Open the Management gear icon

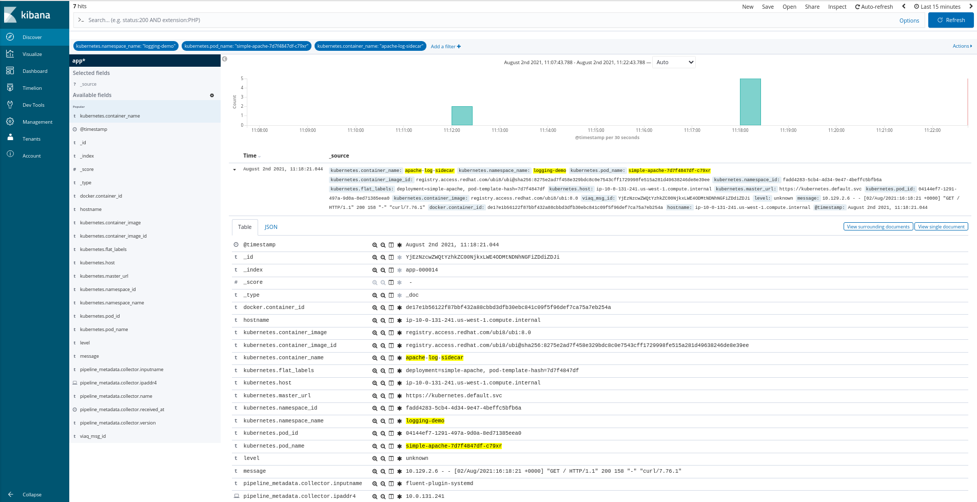pos(10,122)
